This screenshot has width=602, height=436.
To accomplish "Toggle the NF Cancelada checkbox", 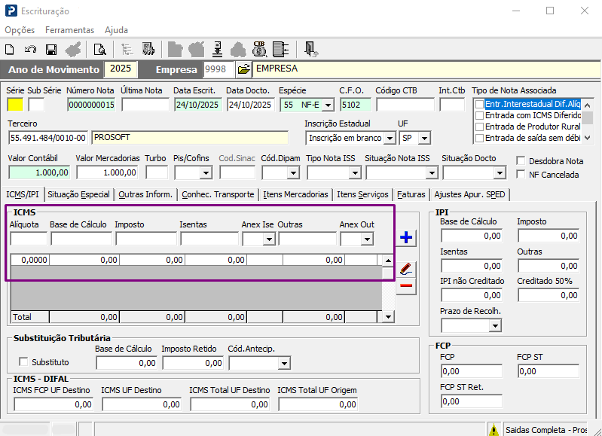I will [521, 175].
